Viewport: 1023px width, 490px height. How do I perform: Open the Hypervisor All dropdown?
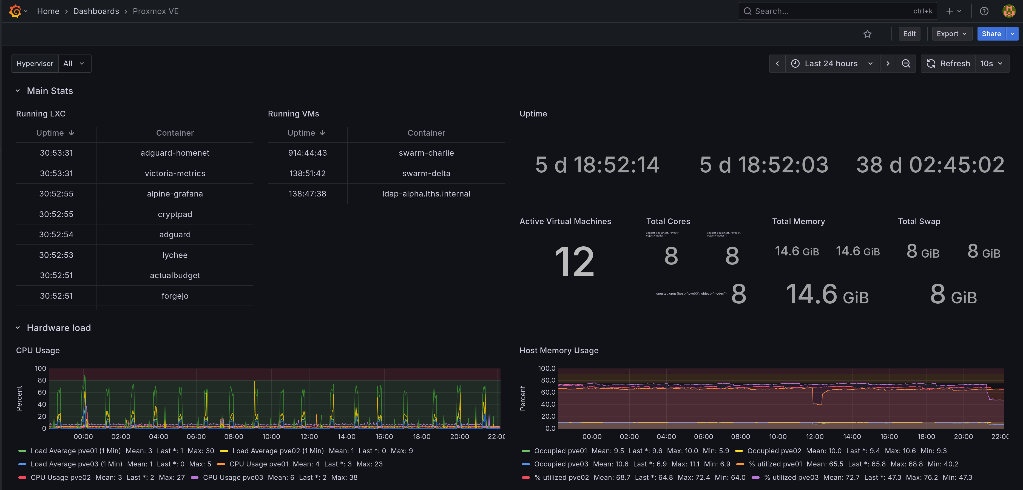tap(74, 64)
